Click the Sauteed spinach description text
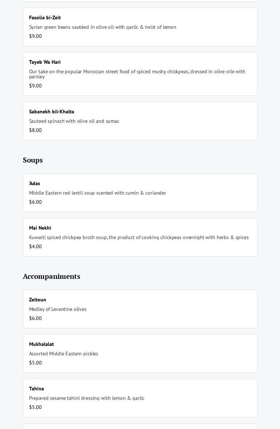Image resolution: width=280 pixels, height=429 pixels. coord(74,121)
